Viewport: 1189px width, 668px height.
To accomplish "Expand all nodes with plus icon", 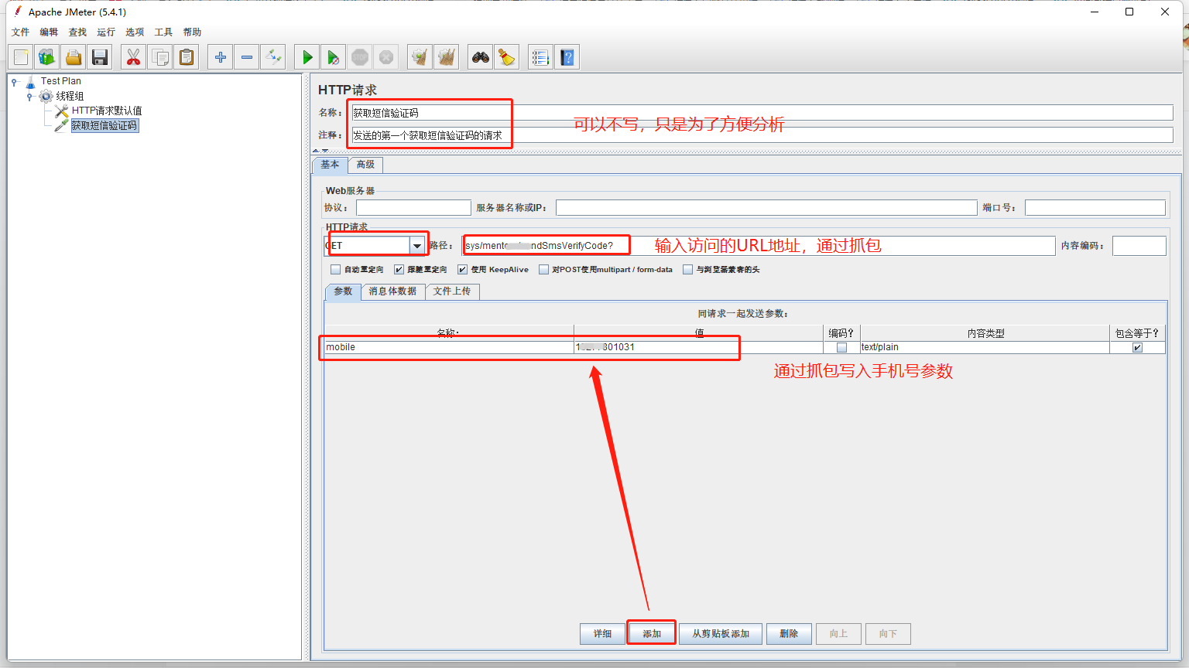I will 221,57.
